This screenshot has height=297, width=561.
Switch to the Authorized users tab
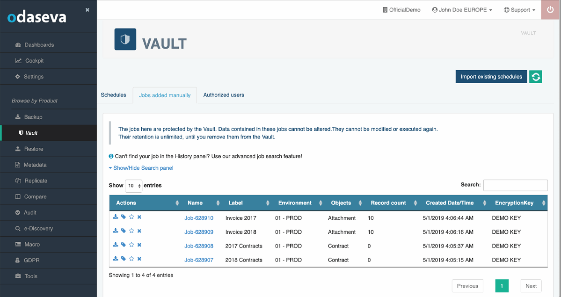pyautogui.click(x=223, y=95)
